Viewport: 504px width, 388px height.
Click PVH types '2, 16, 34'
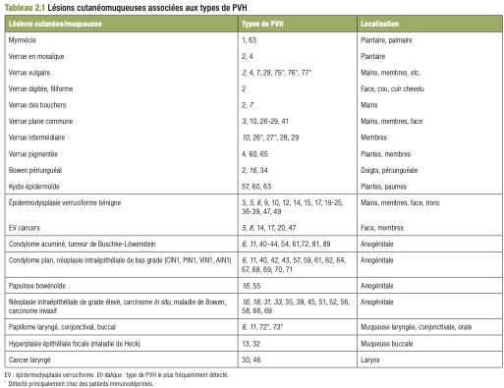[x=254, y=170]
